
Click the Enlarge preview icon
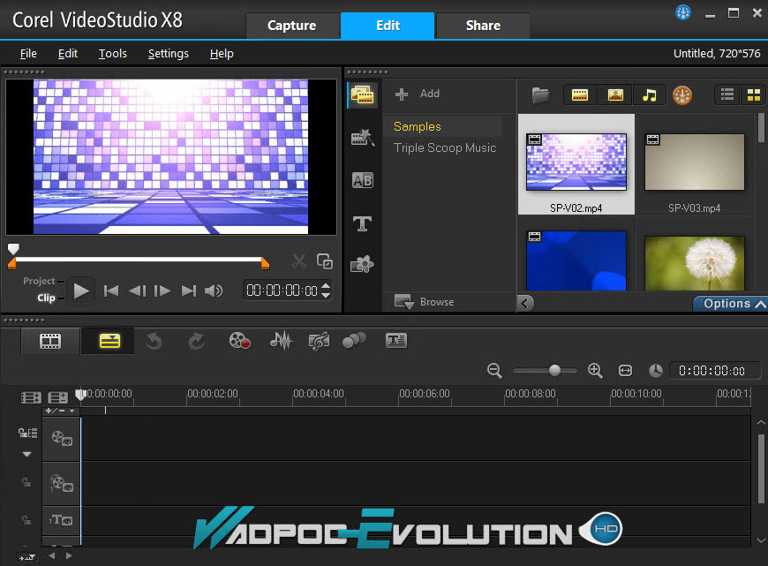pyautogui.click(x=324, y=261)
